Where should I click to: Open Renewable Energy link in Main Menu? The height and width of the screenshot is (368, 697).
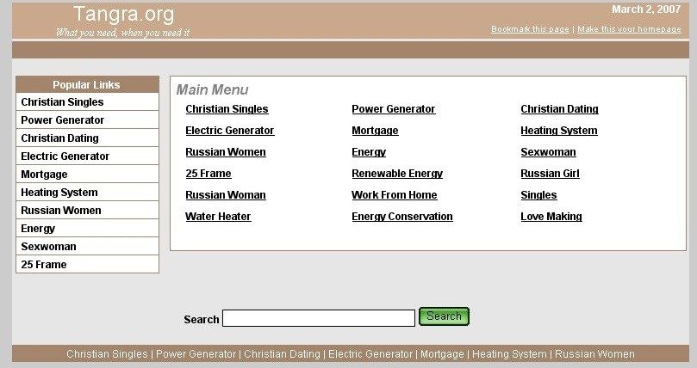(397, 174)
